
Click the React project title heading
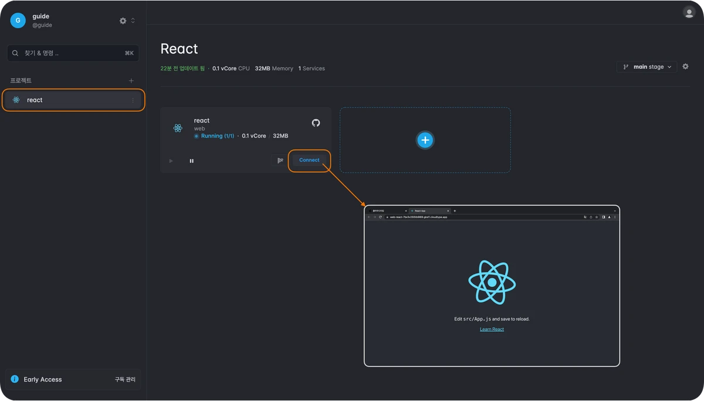[180, 49]
